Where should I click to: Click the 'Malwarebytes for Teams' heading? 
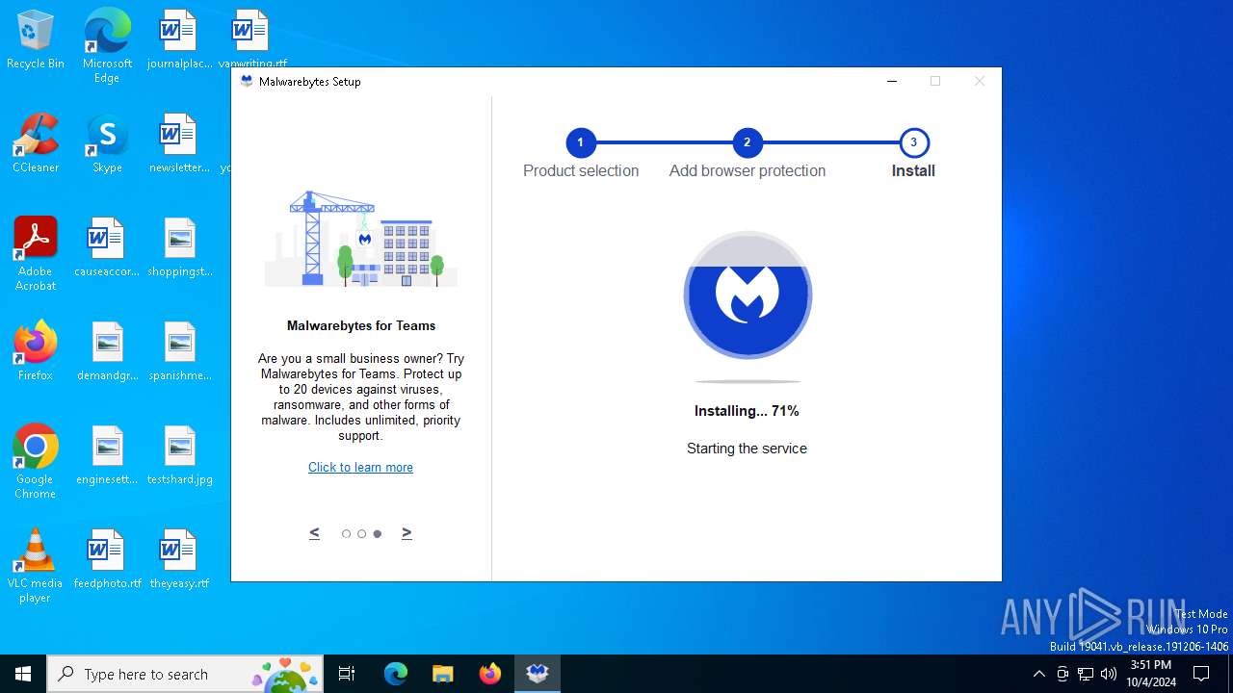point(361,325)
